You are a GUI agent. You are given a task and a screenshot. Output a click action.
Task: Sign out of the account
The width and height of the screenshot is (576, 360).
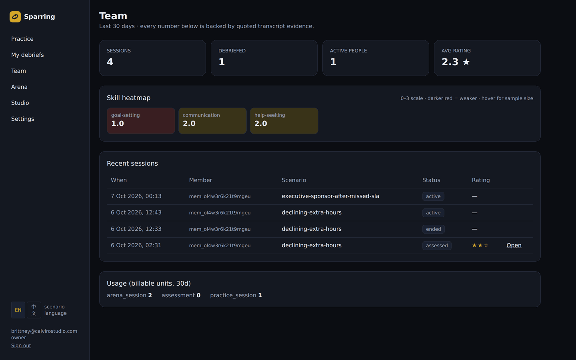(21, 346)
